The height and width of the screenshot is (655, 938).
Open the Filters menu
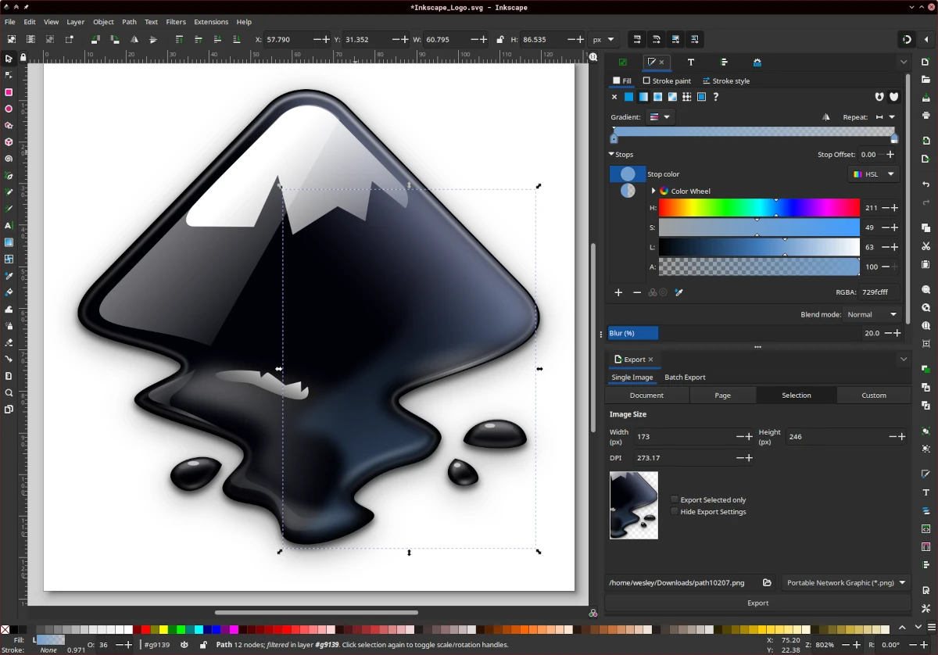point(176,22)
